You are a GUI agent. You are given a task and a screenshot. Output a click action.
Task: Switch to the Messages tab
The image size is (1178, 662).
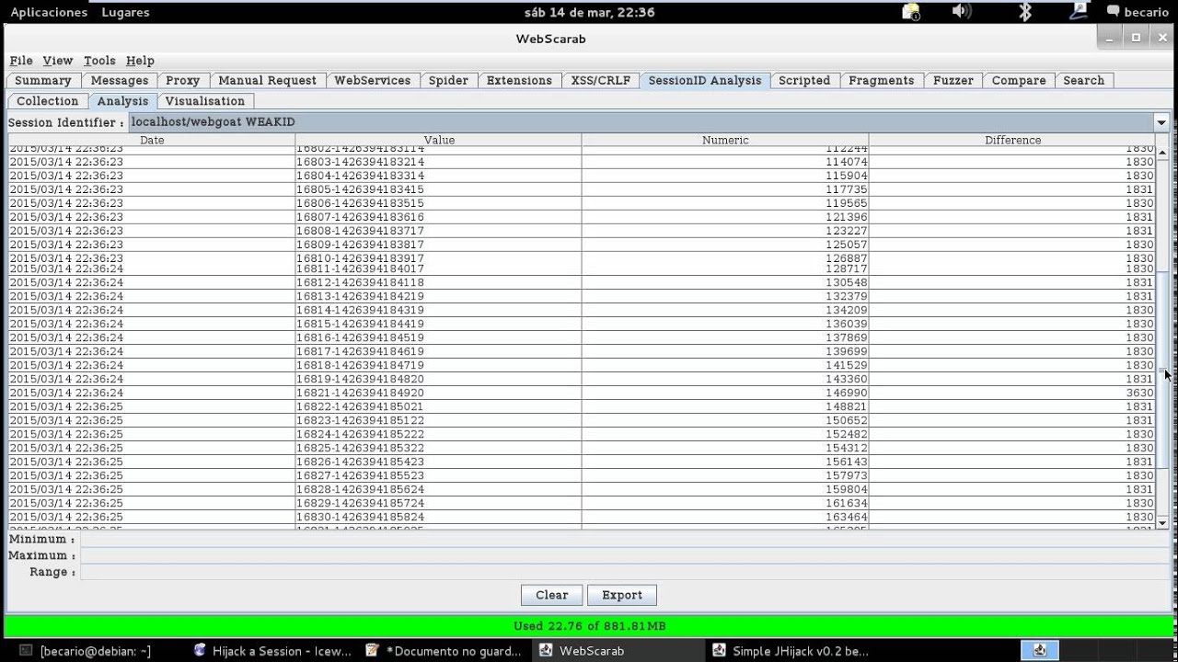click(x=120, y=80)
